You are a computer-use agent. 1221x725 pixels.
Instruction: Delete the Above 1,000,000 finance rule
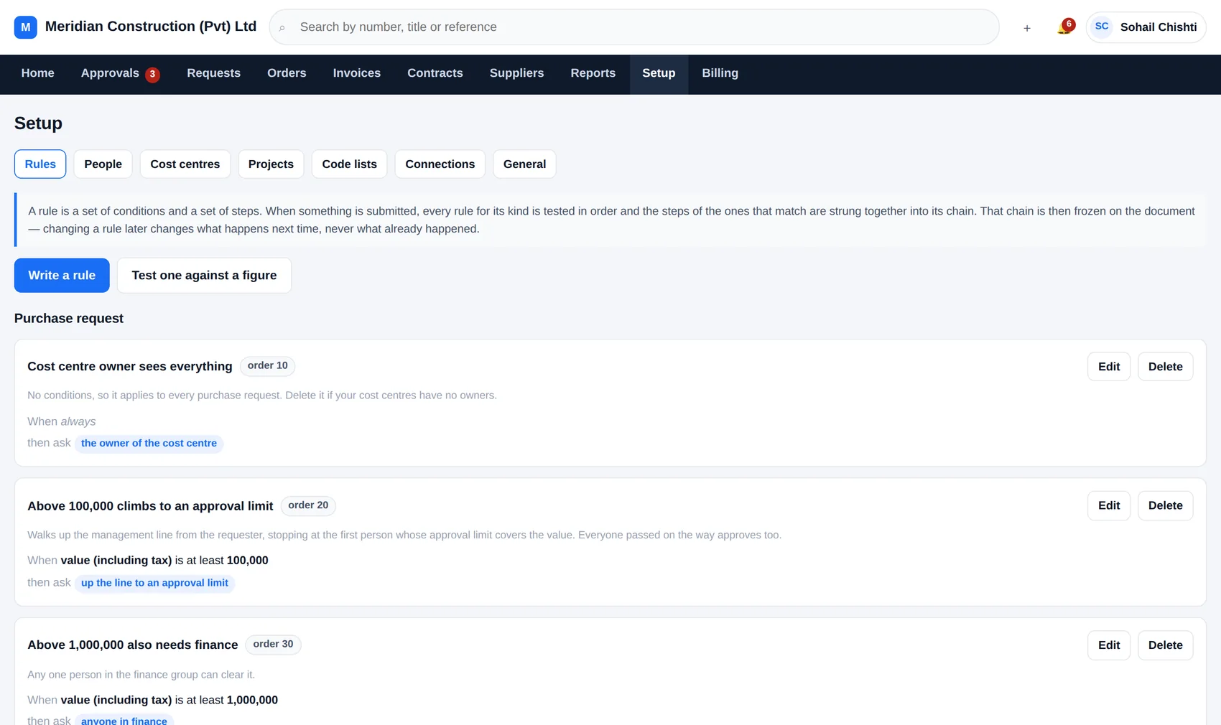[1166, 645]
